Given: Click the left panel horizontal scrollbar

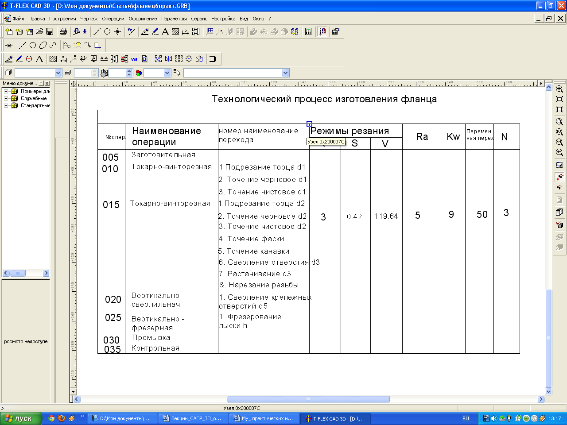Looking at the screenshot, I should pyautogui.click(x=26, y=273).
